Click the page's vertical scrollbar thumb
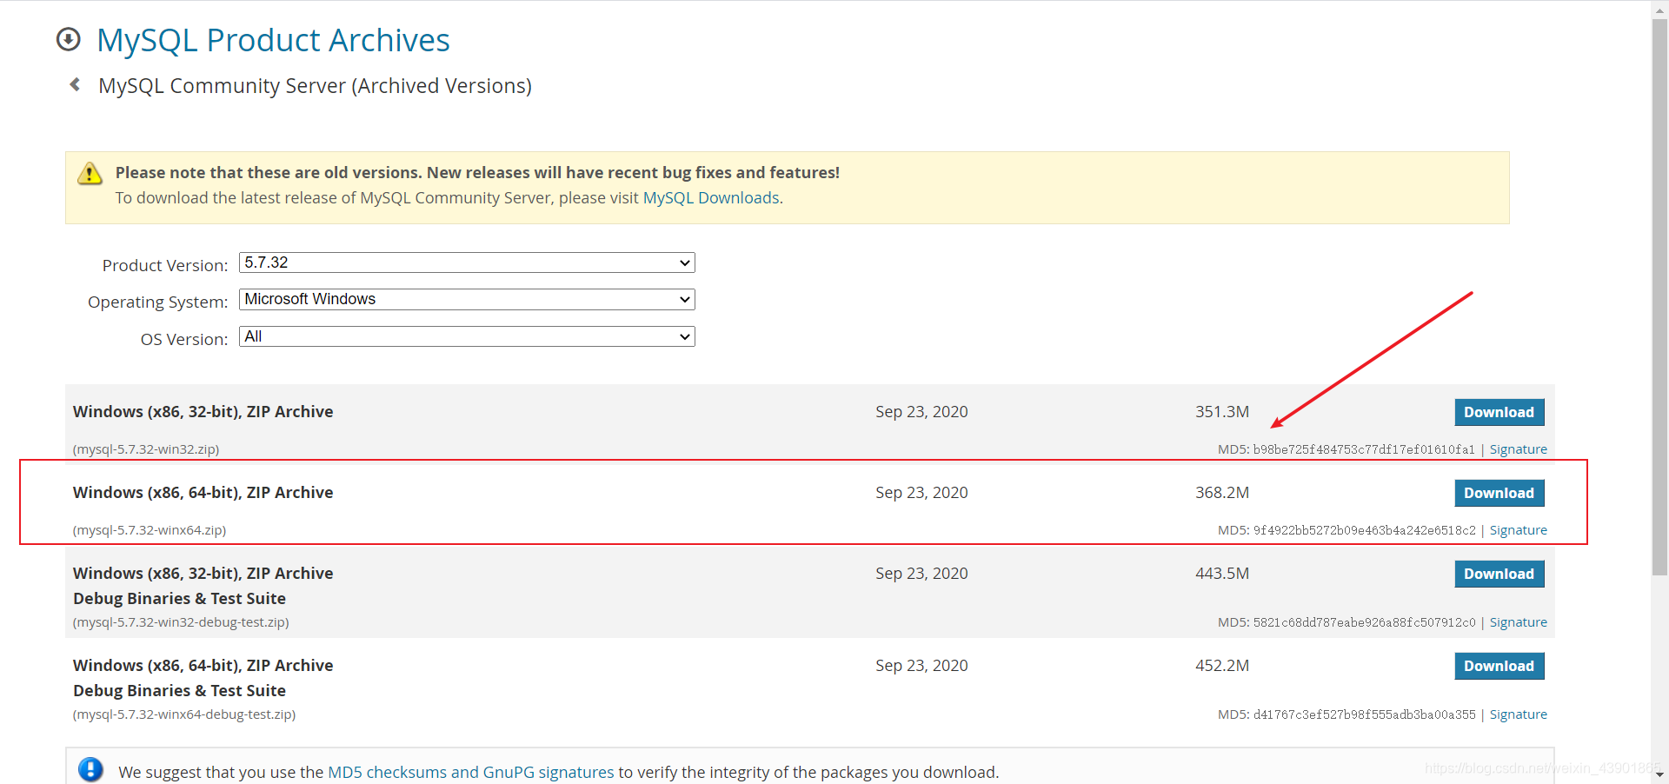Image resolution: width=1669 pixels, height=784 pixels. pos(1659,296)
